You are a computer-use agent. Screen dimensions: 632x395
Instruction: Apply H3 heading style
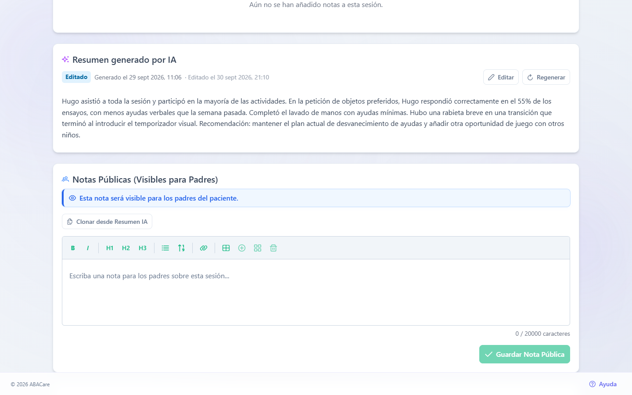coord(143,248)
